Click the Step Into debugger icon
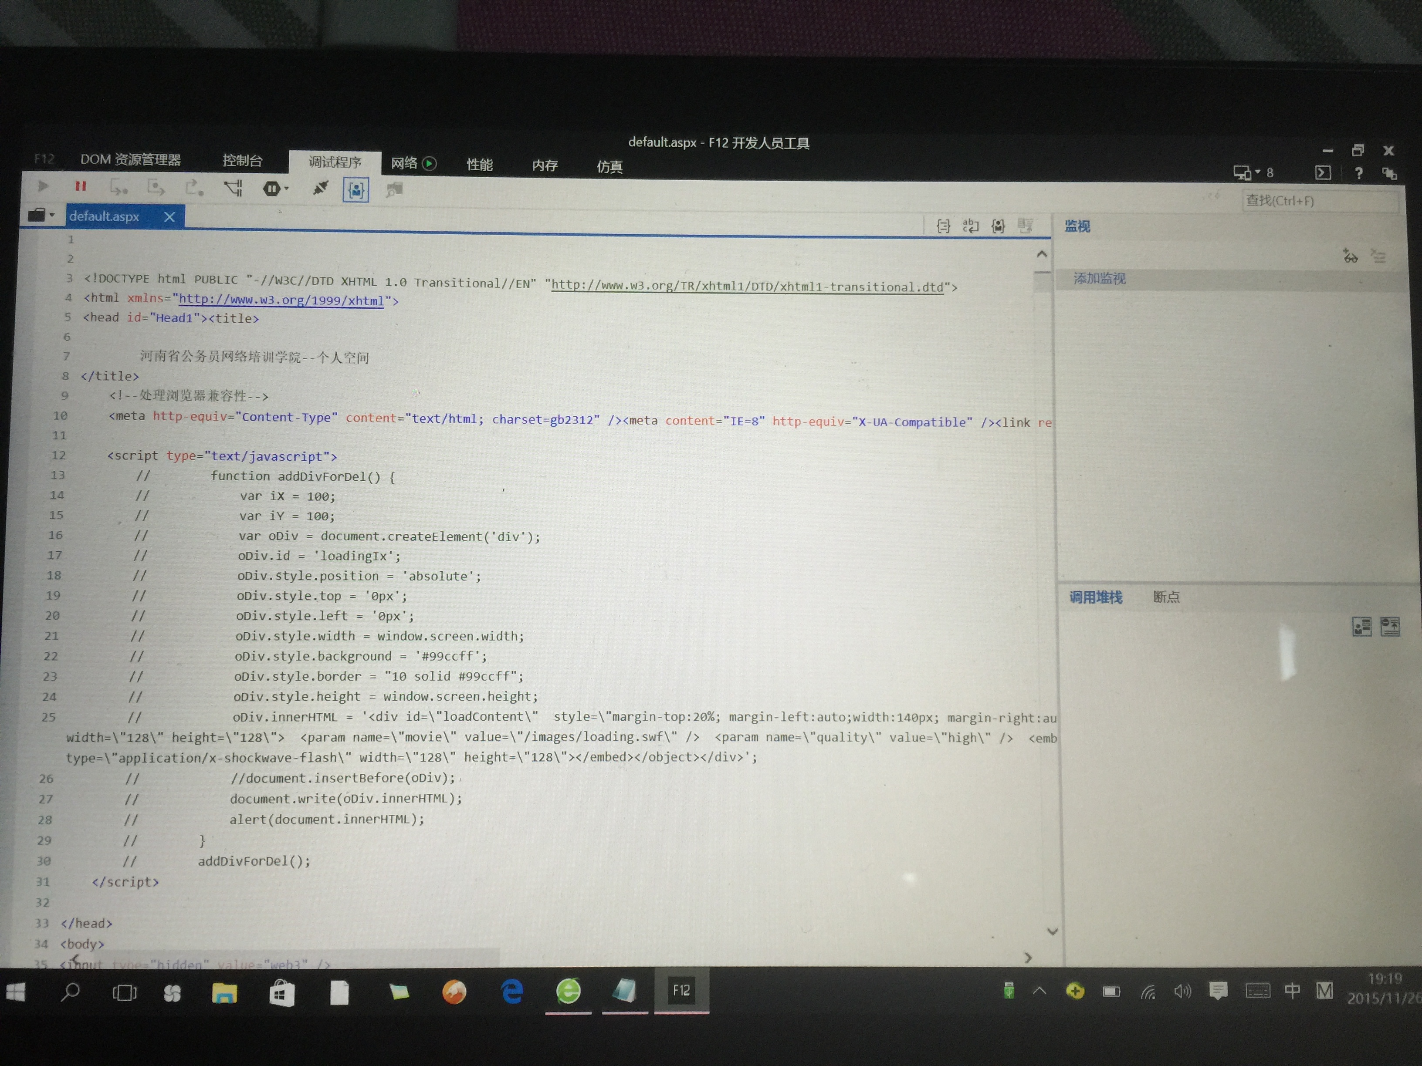 pos(118,187)
